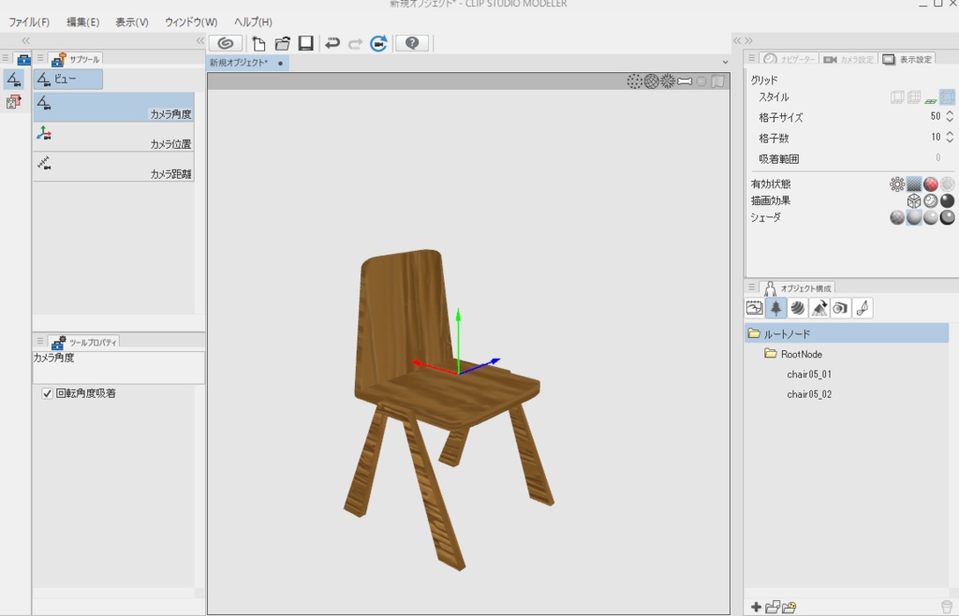Choose the green floor plane grid style

[930, 100]
